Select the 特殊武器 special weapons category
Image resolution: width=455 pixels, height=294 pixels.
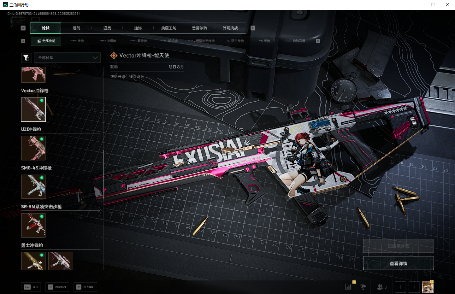(295, 41)
